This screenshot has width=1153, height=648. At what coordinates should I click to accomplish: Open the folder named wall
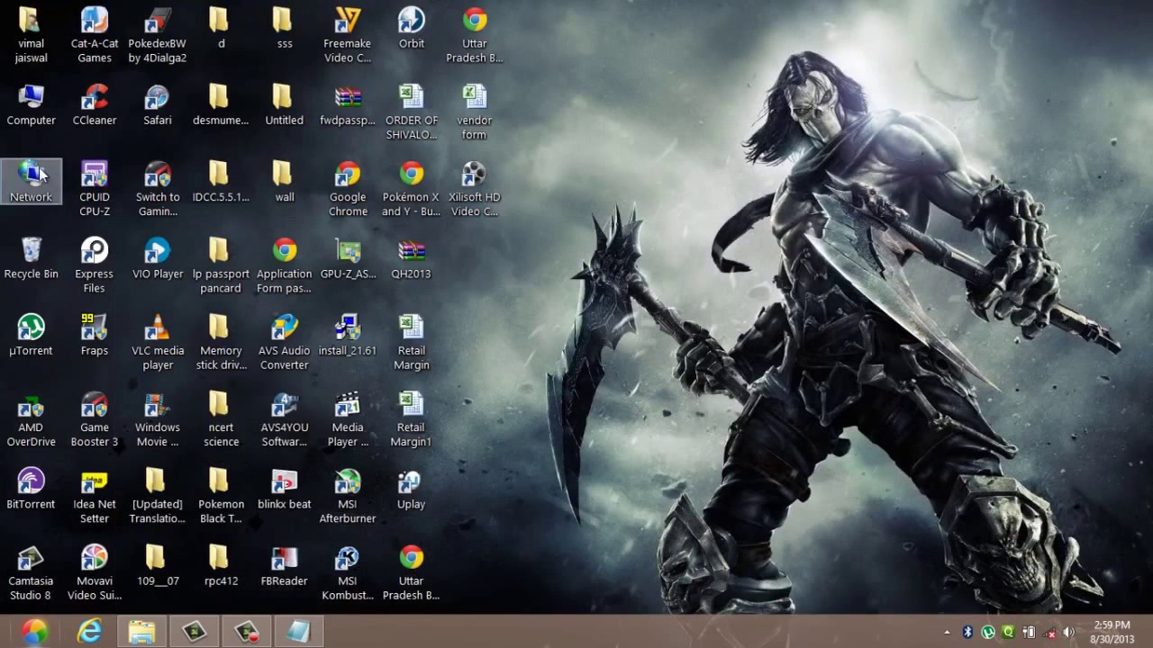click(285, 182)
